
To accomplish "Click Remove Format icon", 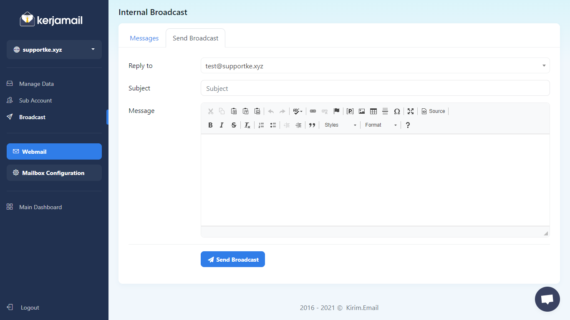I will coord(247,125).
